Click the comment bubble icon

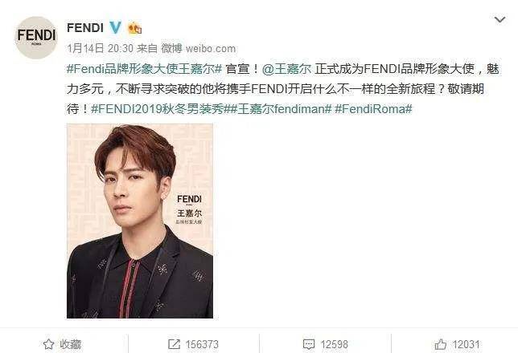click(x=309, y=344)
